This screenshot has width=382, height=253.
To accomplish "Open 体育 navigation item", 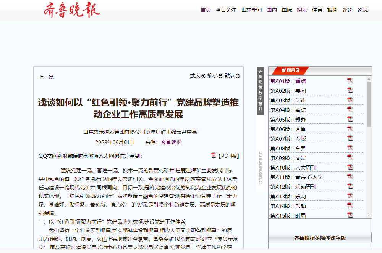I will tap(317, 10).
